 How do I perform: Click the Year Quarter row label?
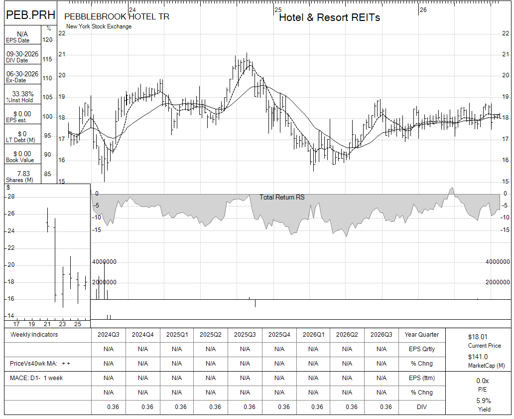421,335
